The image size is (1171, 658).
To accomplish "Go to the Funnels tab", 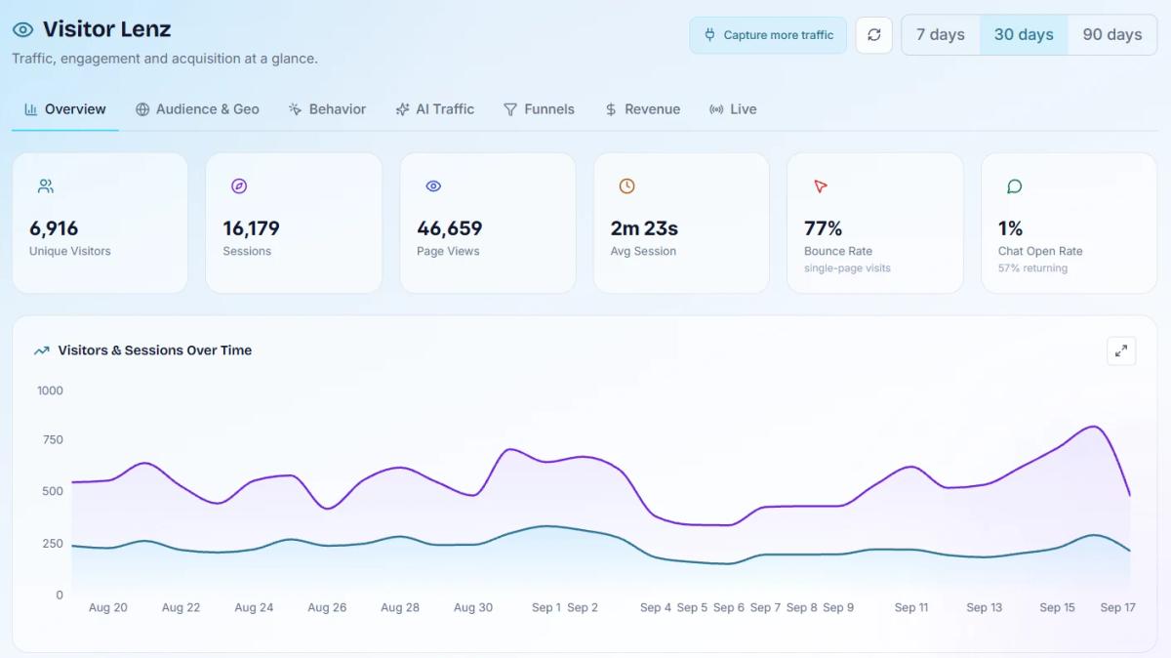I will point(539,109).
